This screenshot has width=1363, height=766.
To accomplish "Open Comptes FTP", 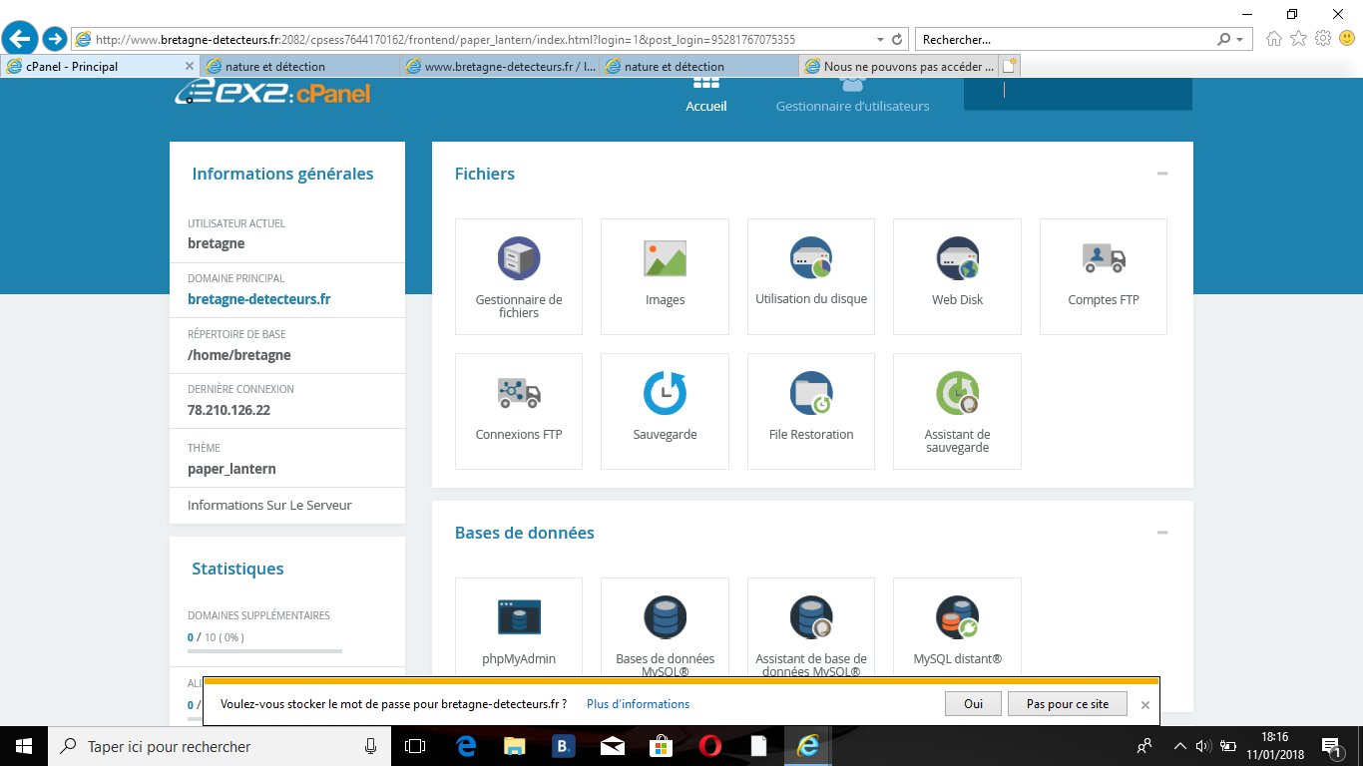I will (x=1104, y=276).
